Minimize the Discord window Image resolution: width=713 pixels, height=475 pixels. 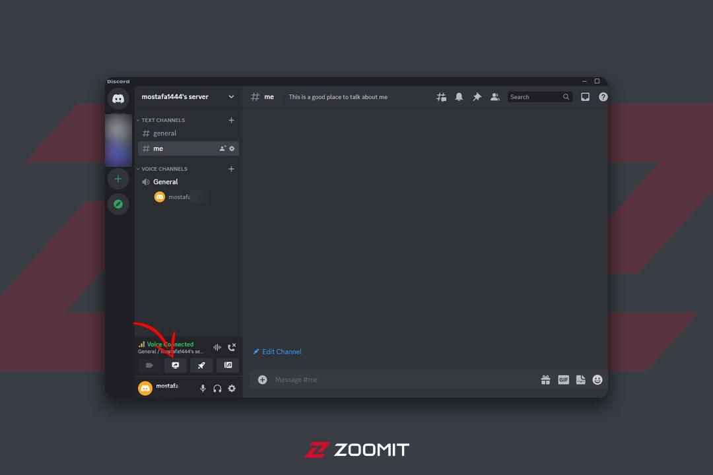pos(584,81)
